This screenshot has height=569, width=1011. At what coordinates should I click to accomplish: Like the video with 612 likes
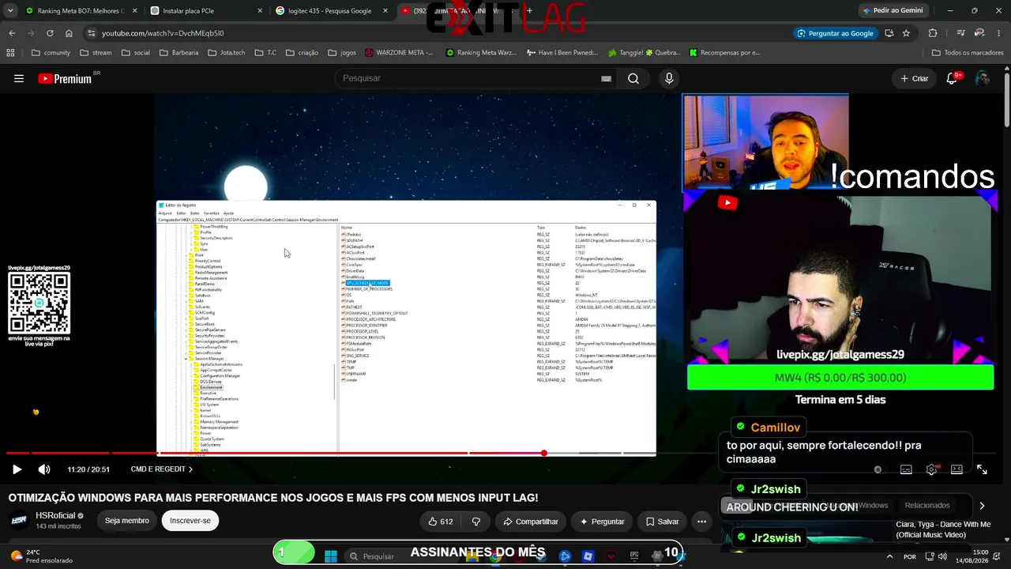(x=440, y=522)
